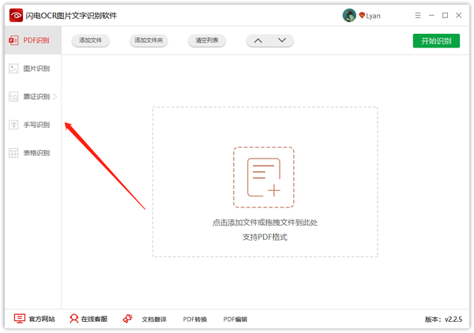
Task: Click the PDF识别 sidebar icon
Action: click(x=13, y=40)
